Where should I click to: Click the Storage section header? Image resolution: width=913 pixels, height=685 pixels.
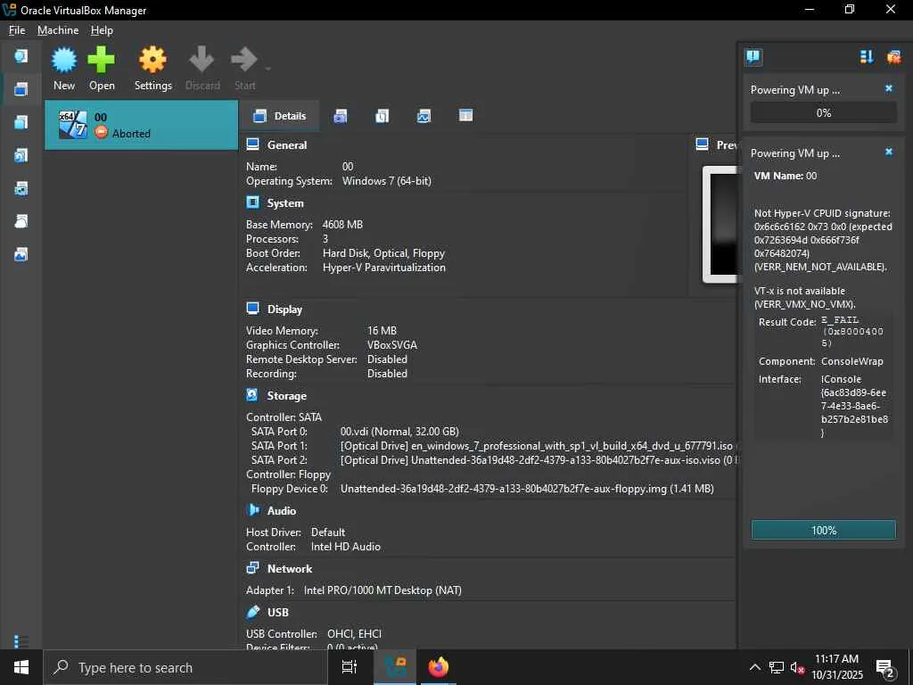click(286, 395)
